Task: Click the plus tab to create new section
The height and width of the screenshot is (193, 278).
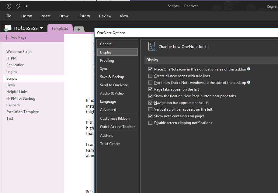Action: click(x=79, y=29)
